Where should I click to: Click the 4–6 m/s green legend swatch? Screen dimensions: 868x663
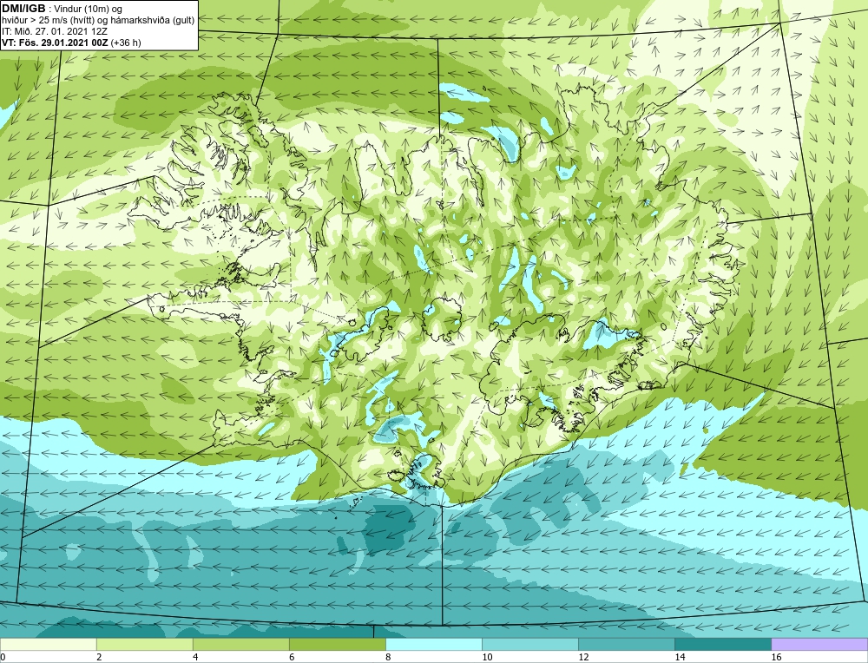click(240, 644)
